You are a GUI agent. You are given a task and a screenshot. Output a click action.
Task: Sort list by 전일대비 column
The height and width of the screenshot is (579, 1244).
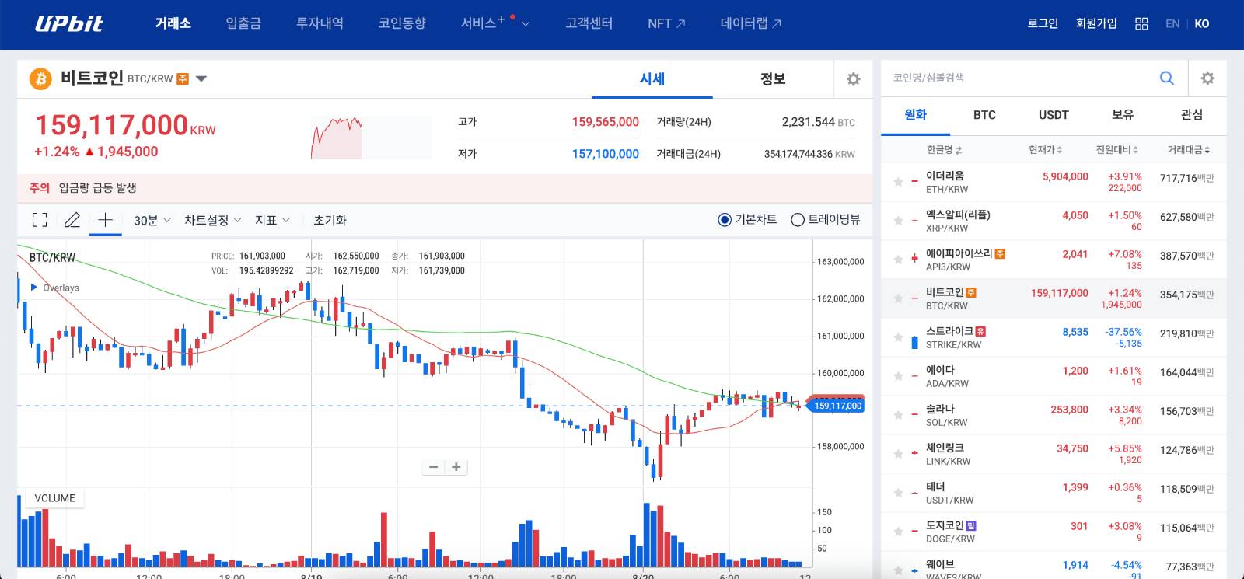click(x=1117, y=150)
